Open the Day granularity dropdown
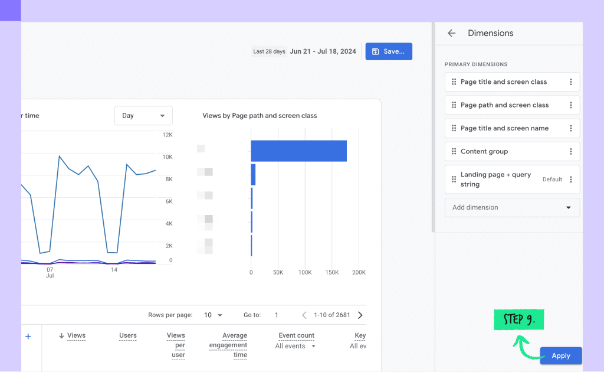Image resolution: width=604 pixels, height=372 pixels. [x=143, y=116]
